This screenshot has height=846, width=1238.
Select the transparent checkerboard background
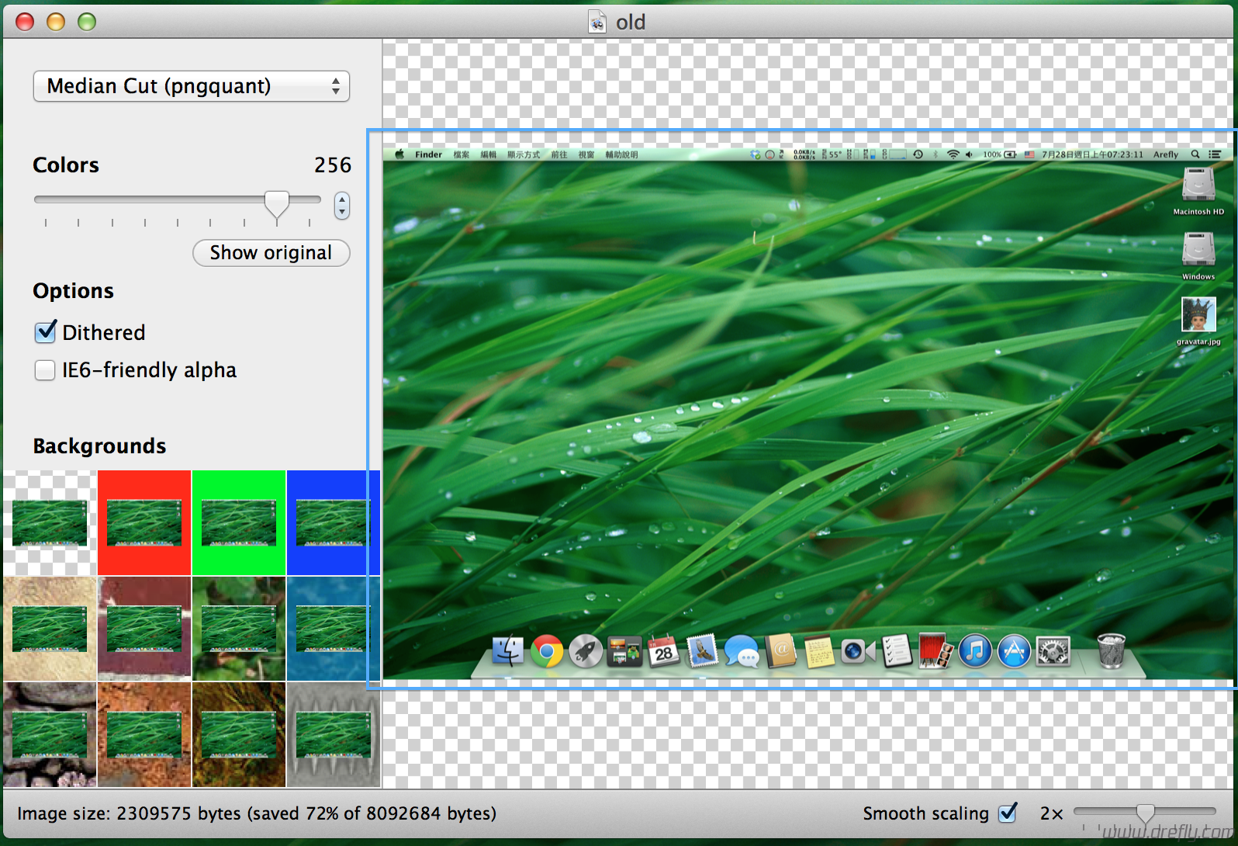click(x=50, y=522)
